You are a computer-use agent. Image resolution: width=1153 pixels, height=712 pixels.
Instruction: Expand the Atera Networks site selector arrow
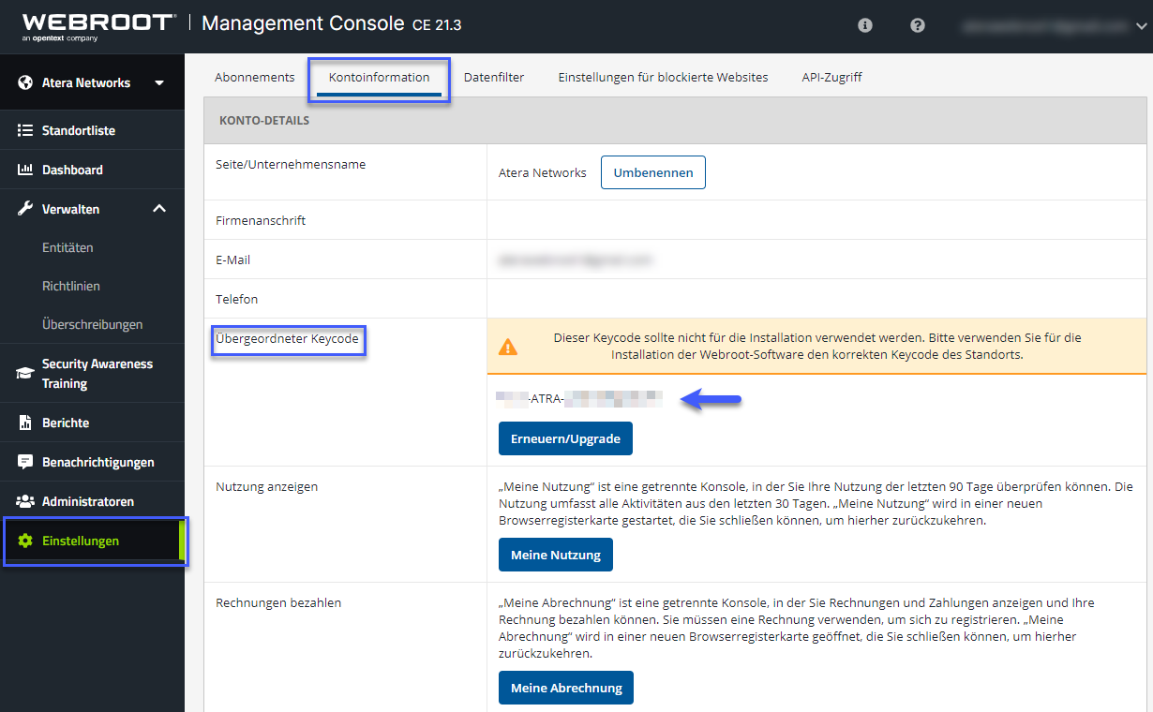pyautogui.click(x=159, y=82)
